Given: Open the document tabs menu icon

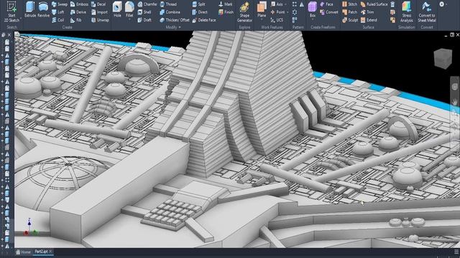Looking at the screenshot, I should point(456,252).
